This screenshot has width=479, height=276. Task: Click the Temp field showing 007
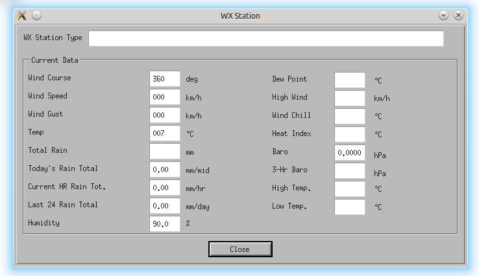click(x=165, y=133)
